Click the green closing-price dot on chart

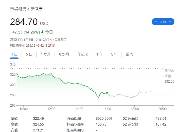(107, 93)
